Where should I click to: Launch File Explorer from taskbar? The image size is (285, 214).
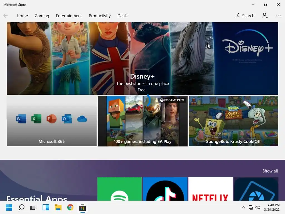58,207
